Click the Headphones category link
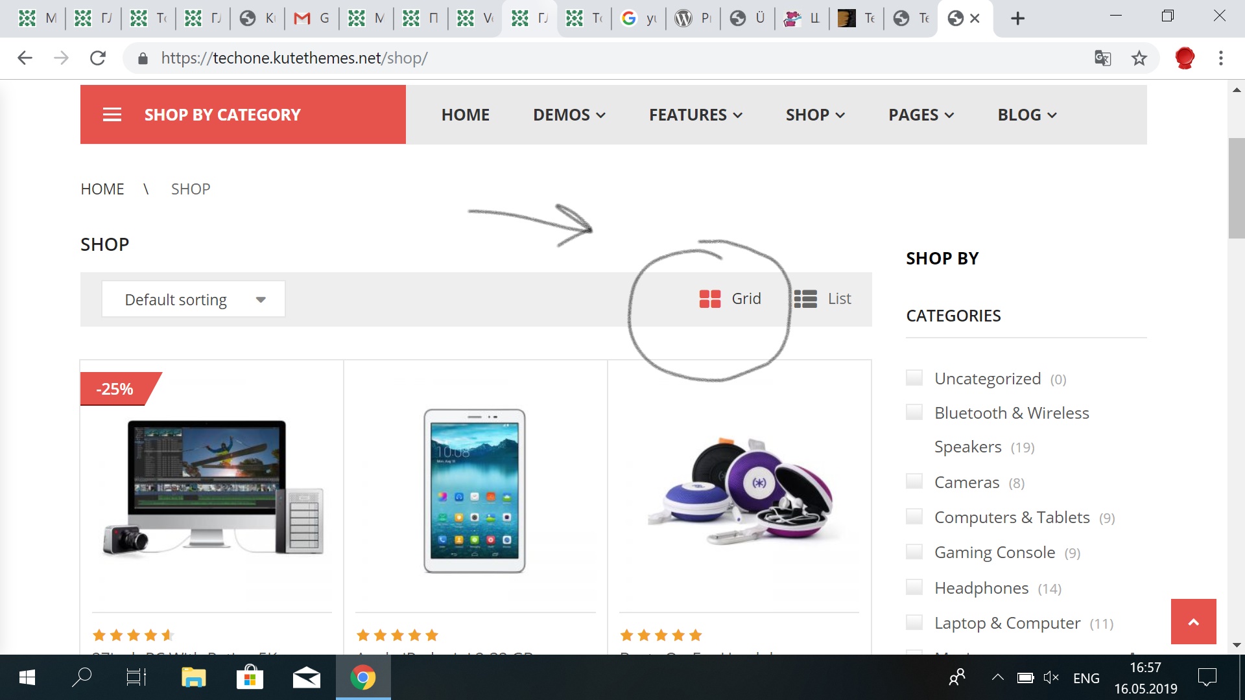 coord(982,588)
